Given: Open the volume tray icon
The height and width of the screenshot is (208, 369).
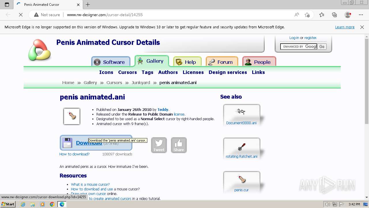Looking at the screenshot, I should pyautogui.click(x=328, y=204).
